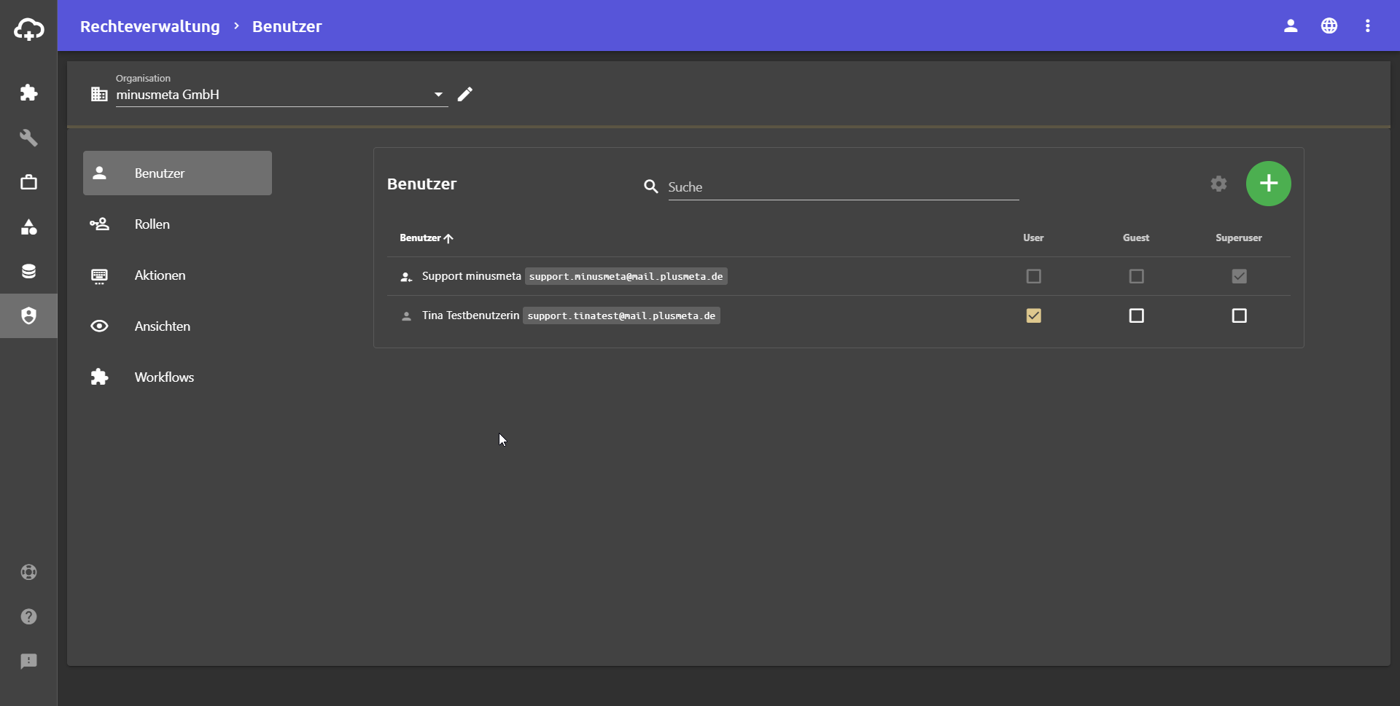Toggle Guest checkbox for Support minusmeta

point(1136,276)
